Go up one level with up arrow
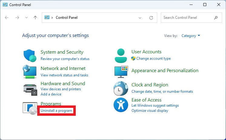Image resolution: width=226 pixels, height=140 pixels. click(x=35, y=18)
